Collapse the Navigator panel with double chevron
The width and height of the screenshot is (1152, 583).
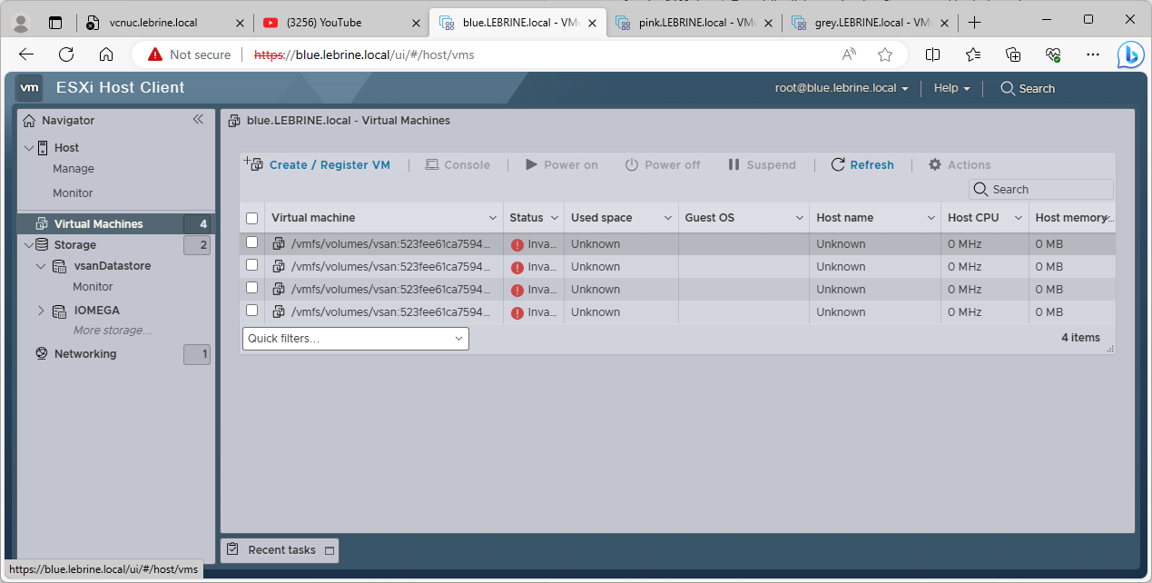click(198, 120)
